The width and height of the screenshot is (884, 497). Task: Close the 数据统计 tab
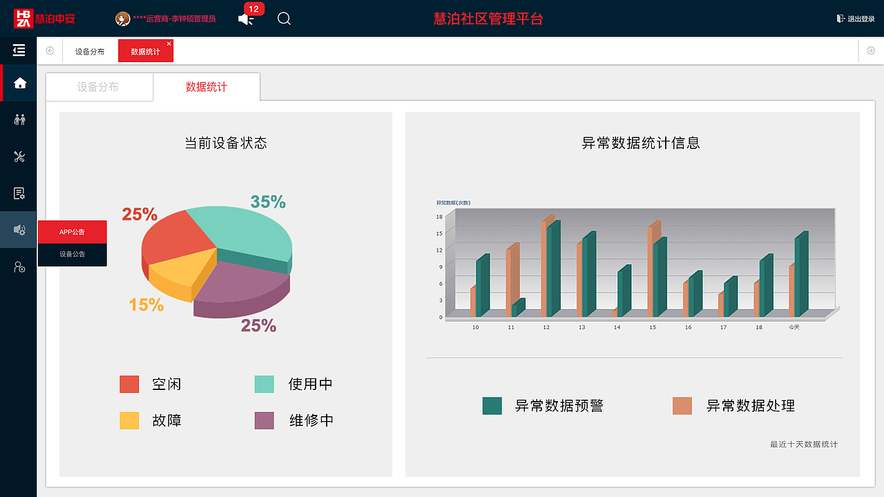[169, 43]
